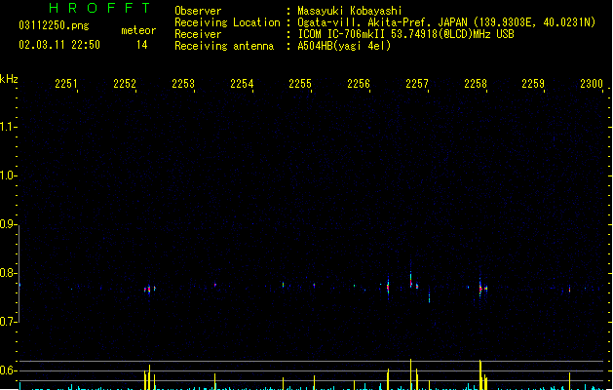This screenshot has height=390, width=613.
Task: Click the 1.0 kHz axis label
Action: click(8, 175)
